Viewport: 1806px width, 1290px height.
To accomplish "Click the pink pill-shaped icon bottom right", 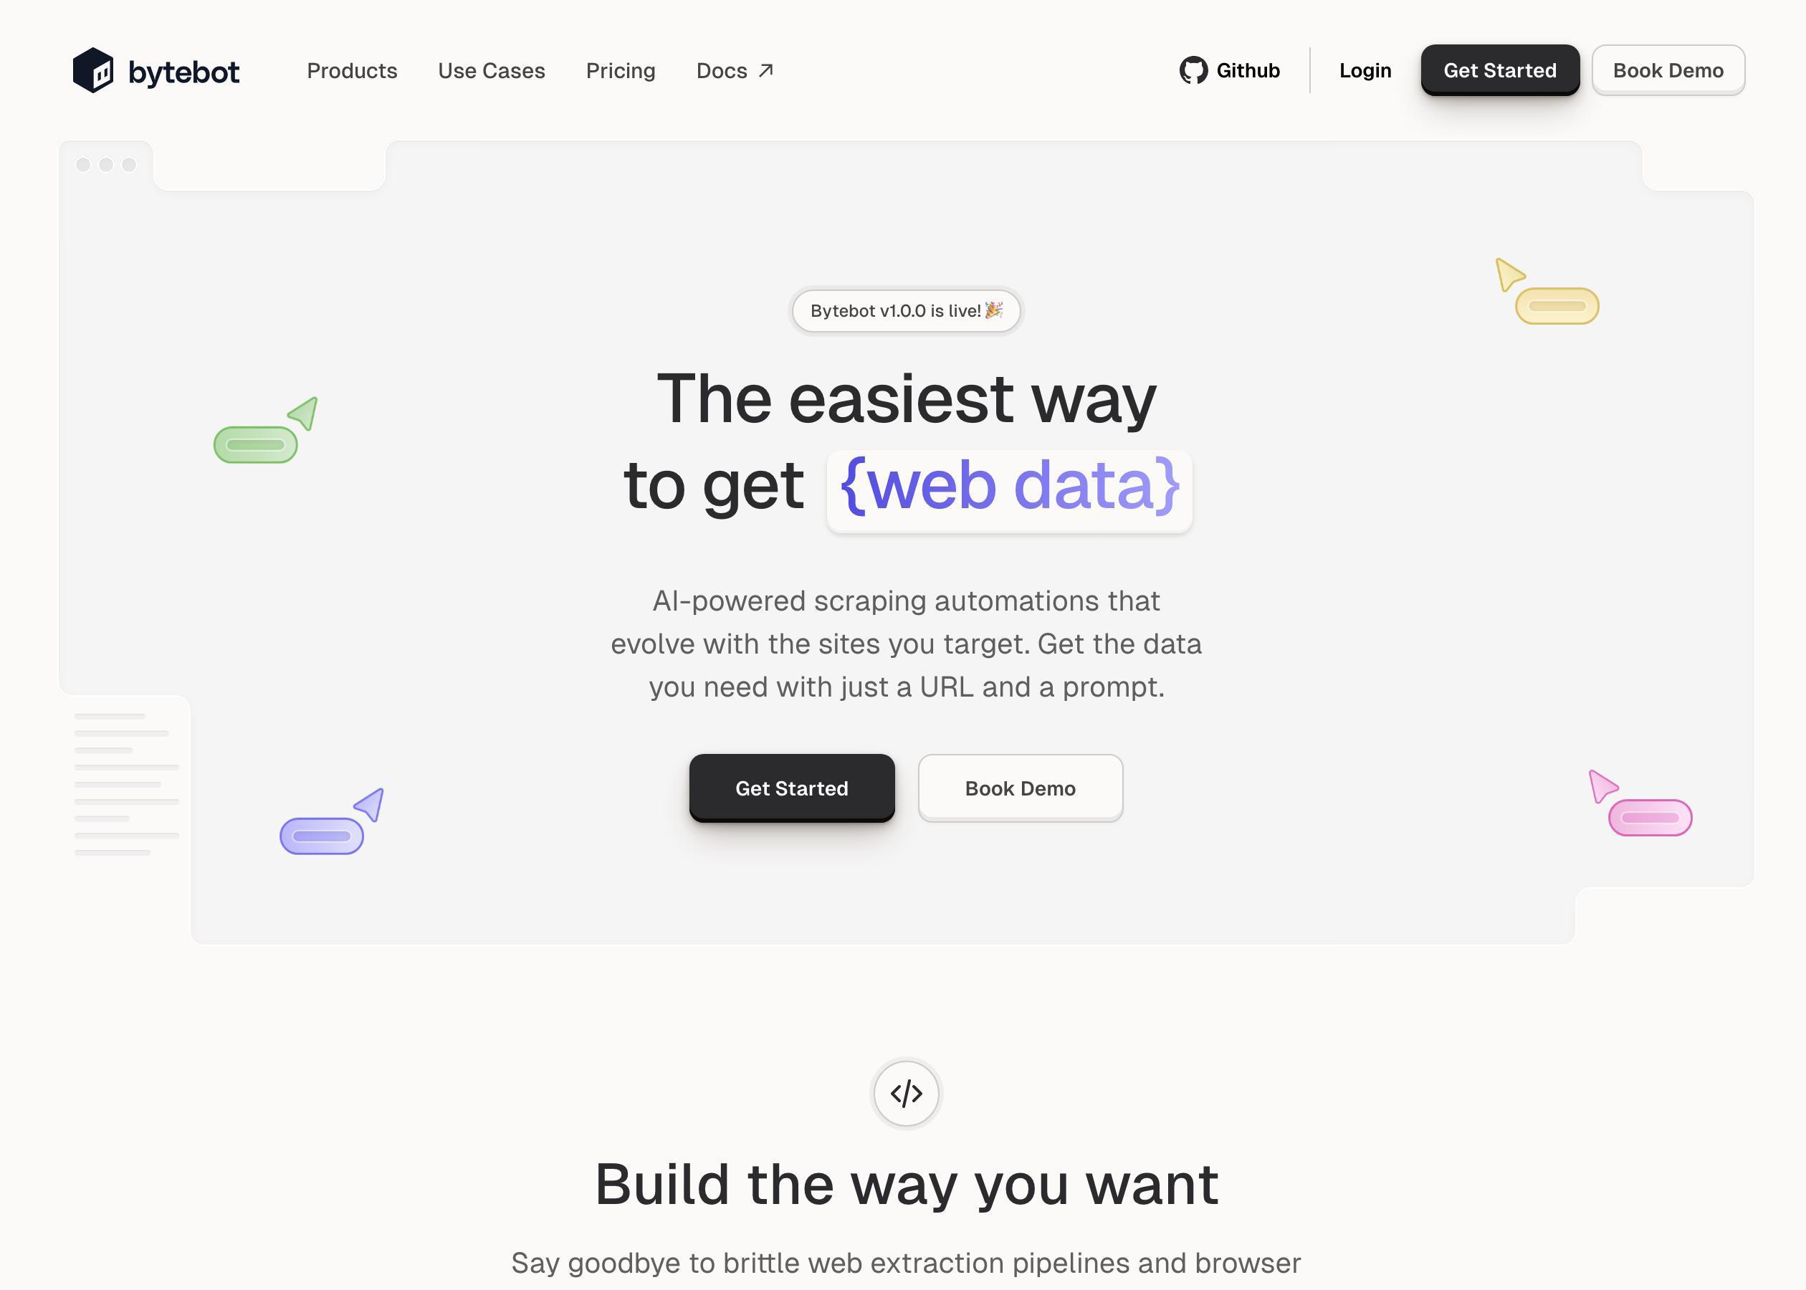I will (x=1650, y=818).
